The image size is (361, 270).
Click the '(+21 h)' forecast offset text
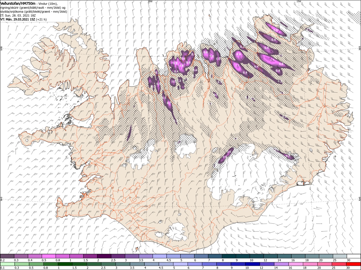tap(41, 19)
